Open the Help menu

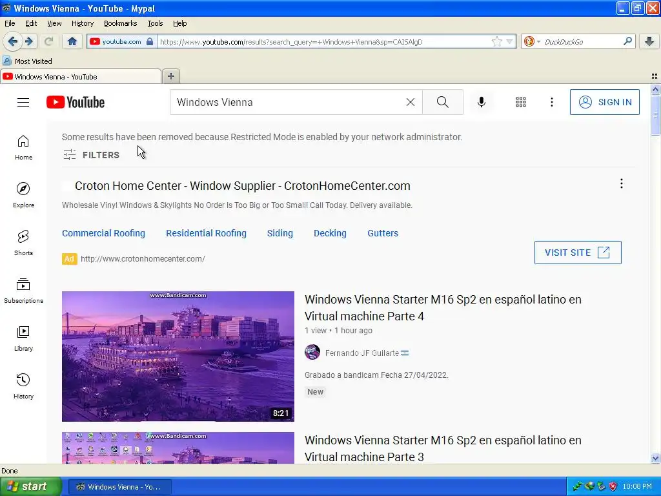coord(180,23)
